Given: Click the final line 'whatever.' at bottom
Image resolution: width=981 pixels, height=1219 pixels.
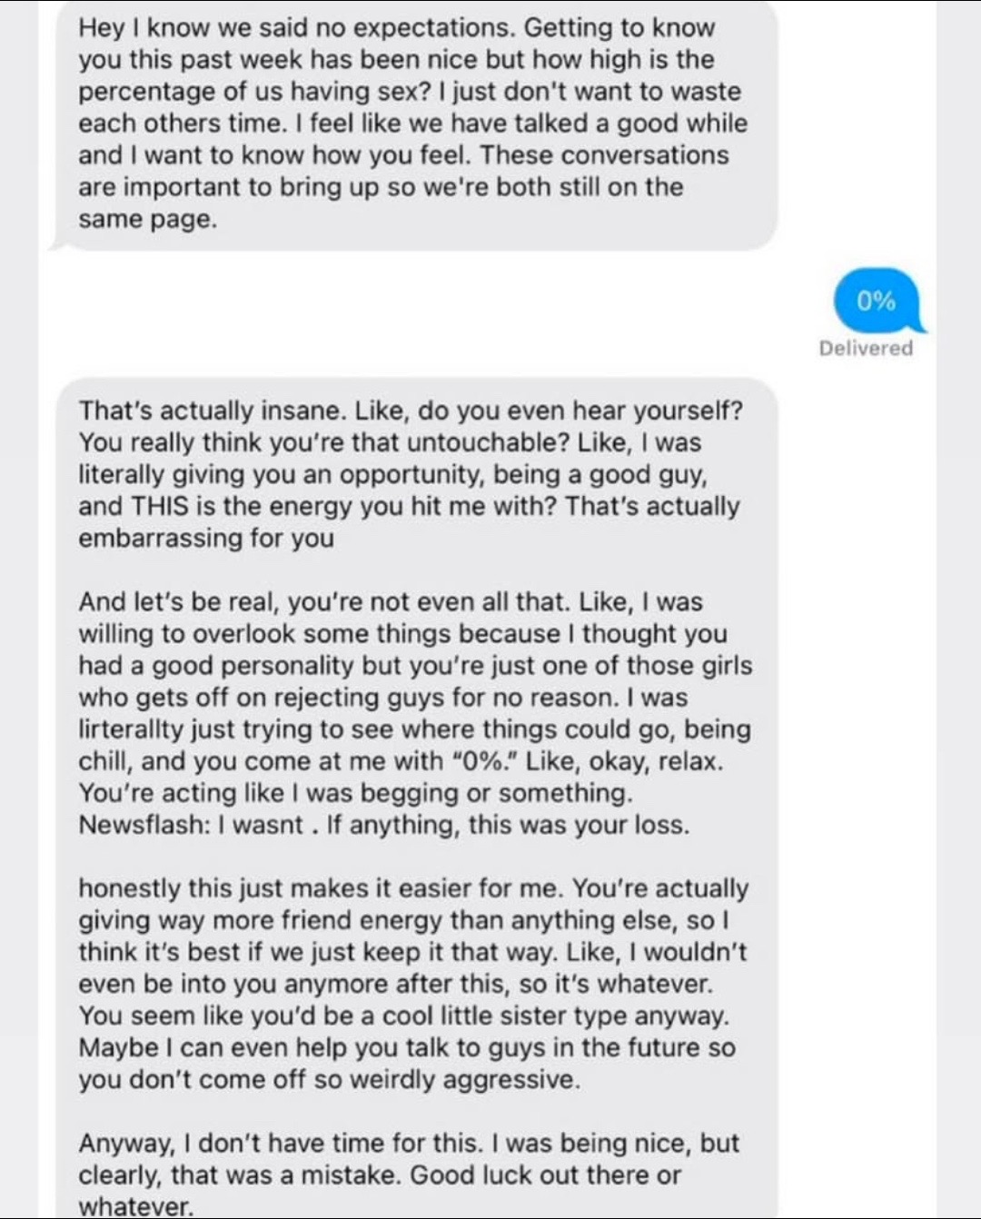Looking at the screenshot, I should pos(136,1206).
